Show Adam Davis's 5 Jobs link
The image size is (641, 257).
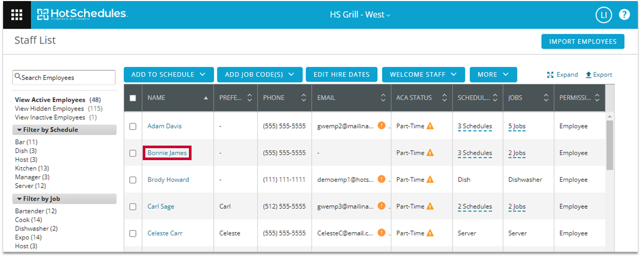pyautogui.click(x=517, y=126)
